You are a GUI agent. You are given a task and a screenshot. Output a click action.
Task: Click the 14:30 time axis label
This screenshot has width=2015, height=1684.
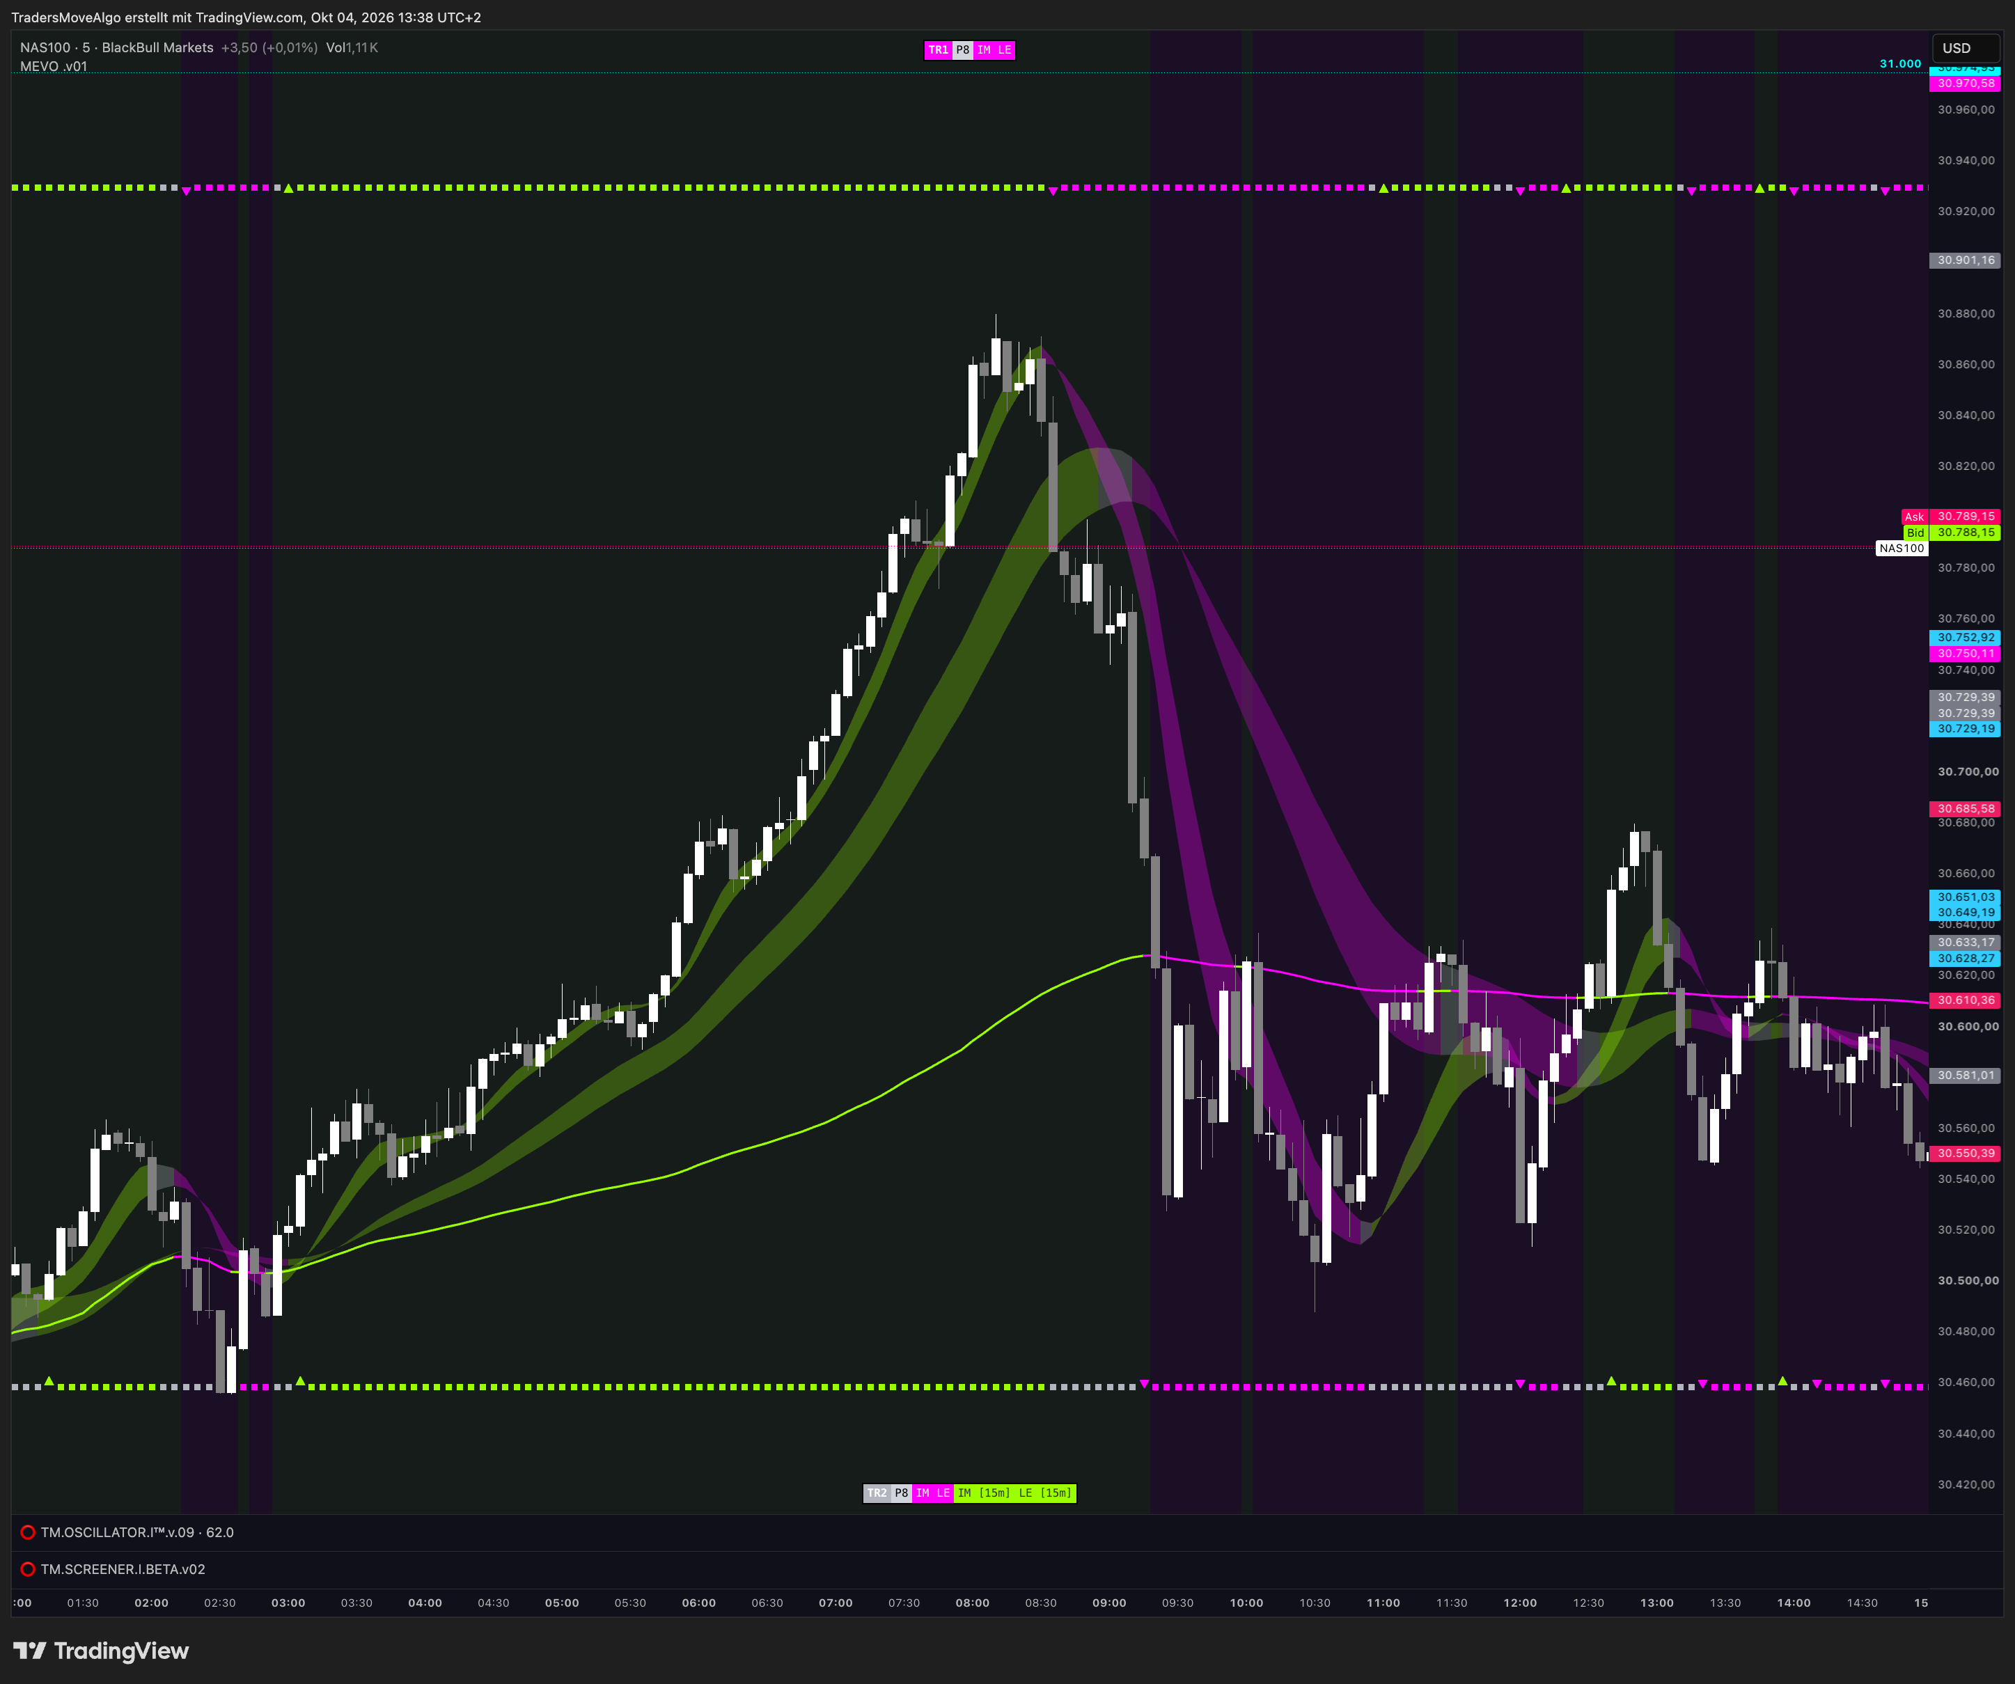1863,1603
